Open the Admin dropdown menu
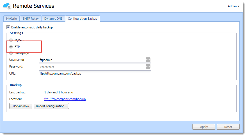 pos(234,6)
